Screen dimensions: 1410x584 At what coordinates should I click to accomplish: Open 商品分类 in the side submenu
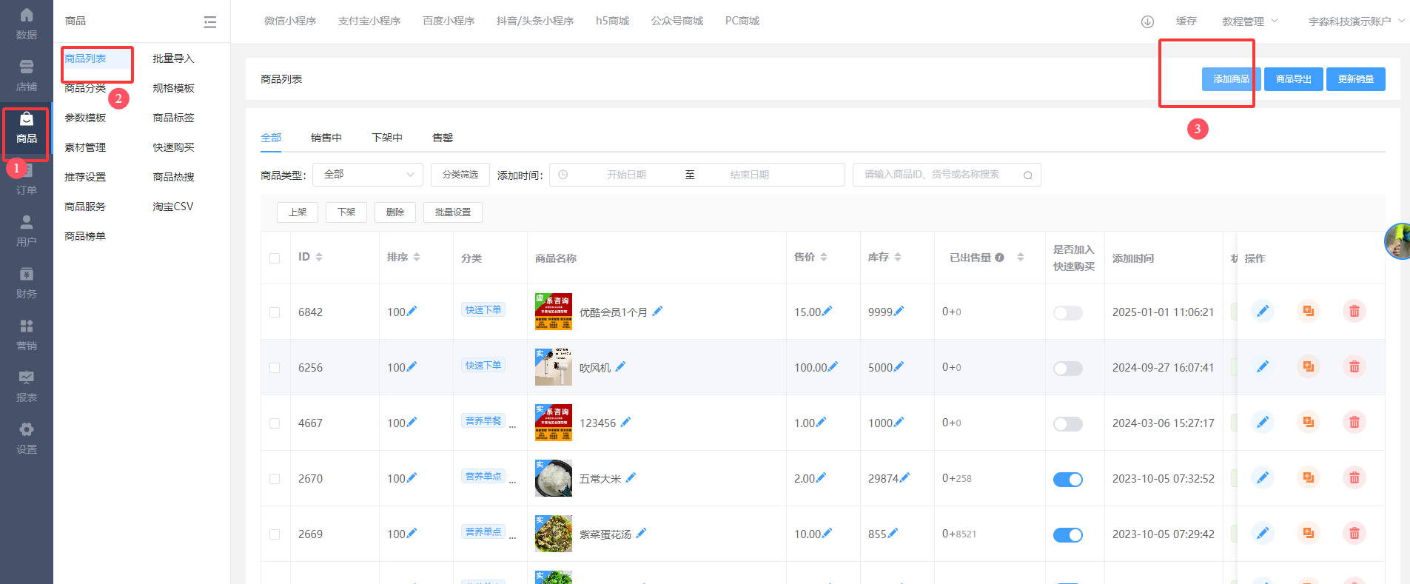(85, 88)
